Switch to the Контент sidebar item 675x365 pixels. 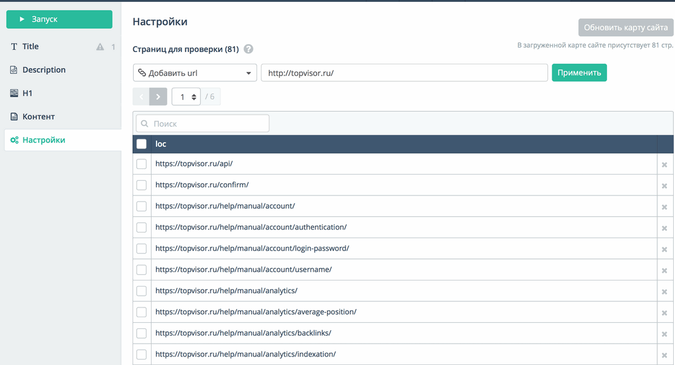38,116
